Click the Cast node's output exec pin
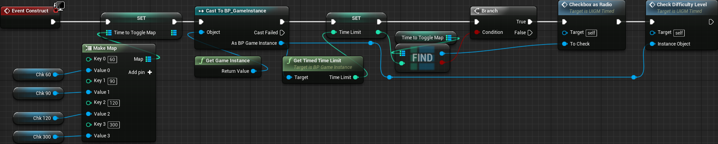The width and height of the screenshot is (718, 144). pyautogui.click(x=282, y=22)
